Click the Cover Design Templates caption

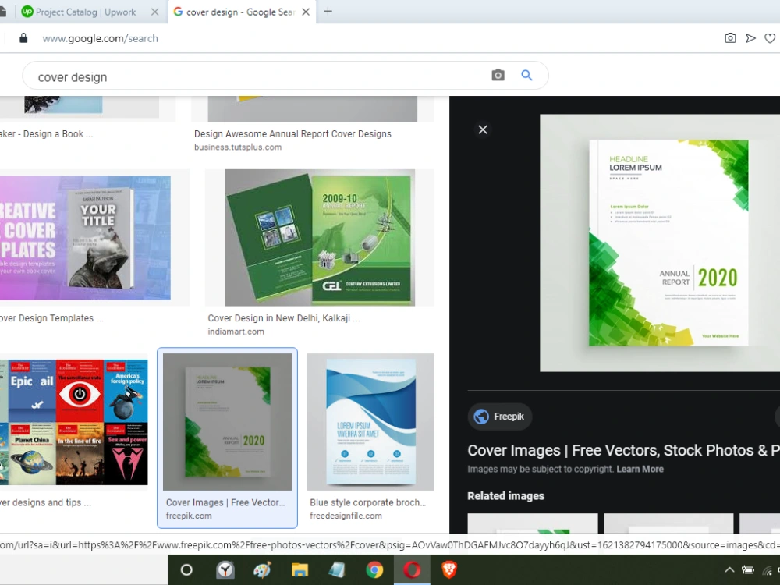point(51,318)
